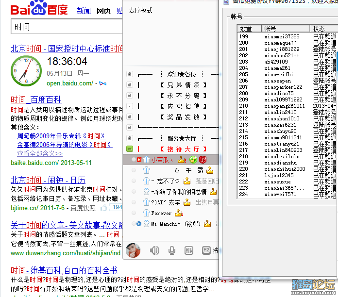This screenshot has width=338, height=297.
Task: Click the red V badge beside 小苦瓜
Action: tap(139, 160)
